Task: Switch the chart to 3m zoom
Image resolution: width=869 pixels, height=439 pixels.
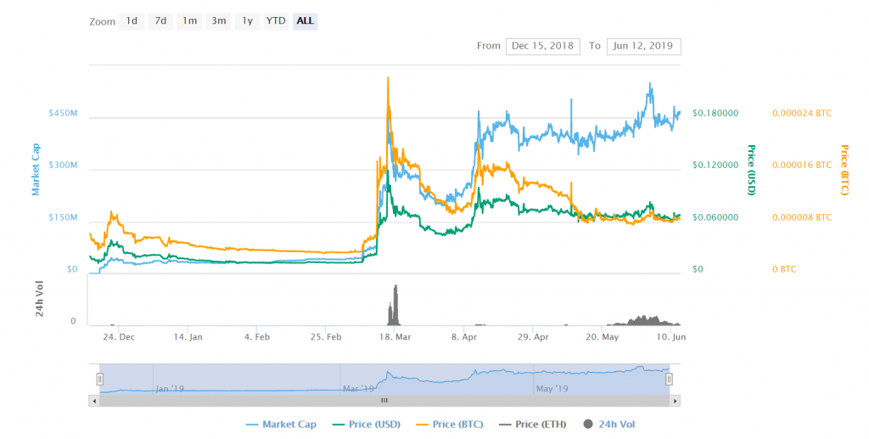Action: point(219,21)
